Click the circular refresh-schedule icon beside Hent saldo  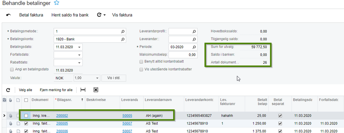click(99, 15)
